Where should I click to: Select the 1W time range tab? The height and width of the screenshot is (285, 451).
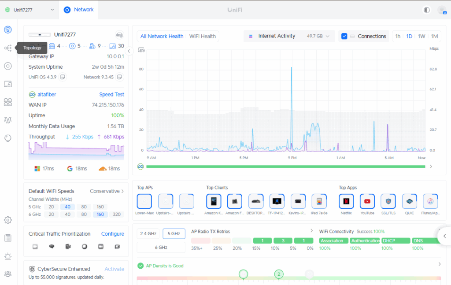click(421, 36)
